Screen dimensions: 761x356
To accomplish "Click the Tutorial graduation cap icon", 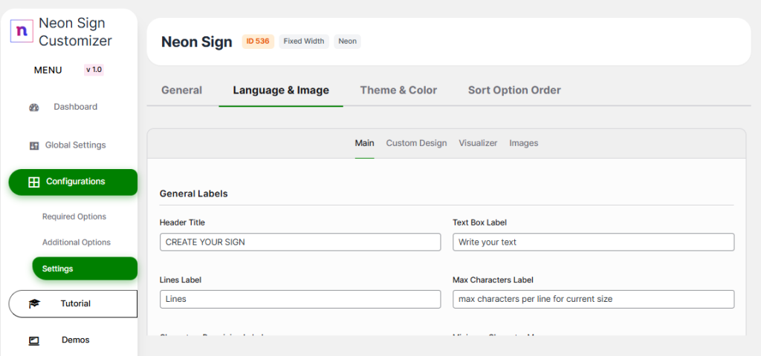I will [x=34, y=303].
